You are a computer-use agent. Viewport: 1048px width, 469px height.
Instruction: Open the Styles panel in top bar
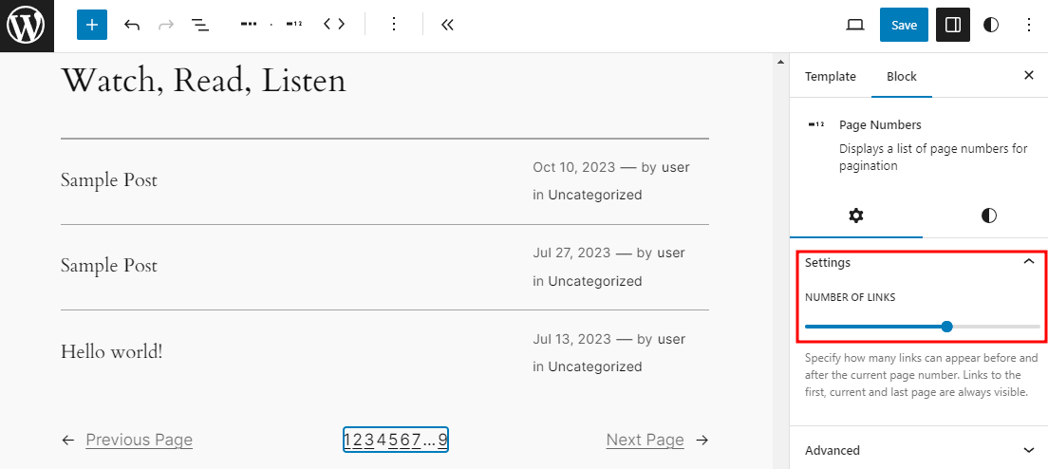point(991,26)
